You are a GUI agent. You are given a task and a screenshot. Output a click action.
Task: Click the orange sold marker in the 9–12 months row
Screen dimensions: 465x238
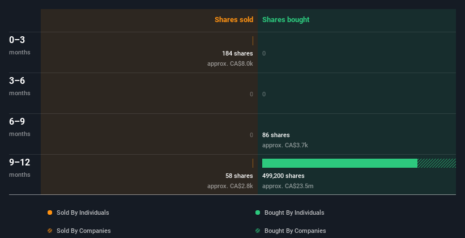pos(253,163)
